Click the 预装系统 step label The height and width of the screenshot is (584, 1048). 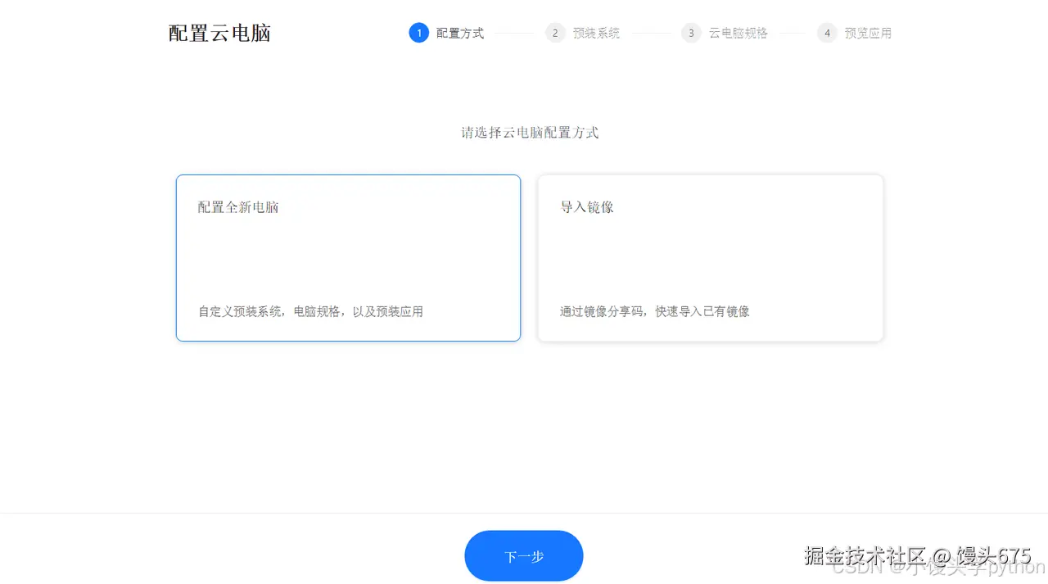point(596,33)
